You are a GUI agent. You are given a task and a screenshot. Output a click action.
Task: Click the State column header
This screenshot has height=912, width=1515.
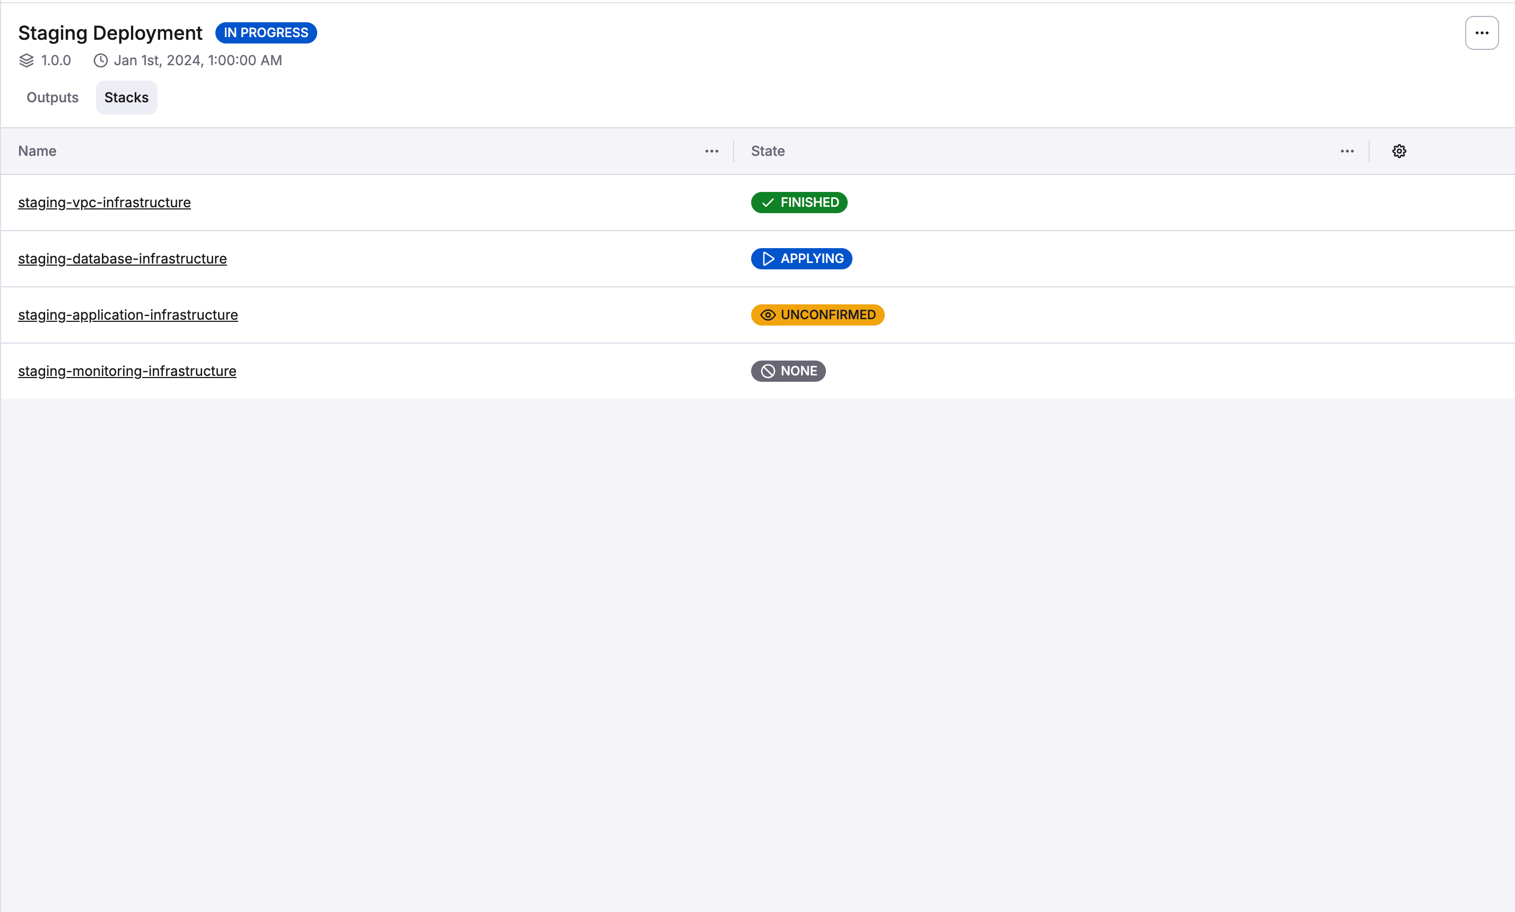click(x=768, y=151)
